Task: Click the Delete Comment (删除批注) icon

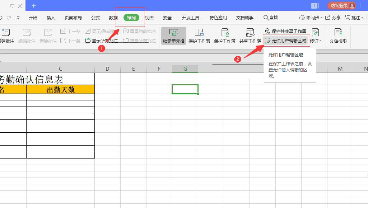Action: point(48,32)
